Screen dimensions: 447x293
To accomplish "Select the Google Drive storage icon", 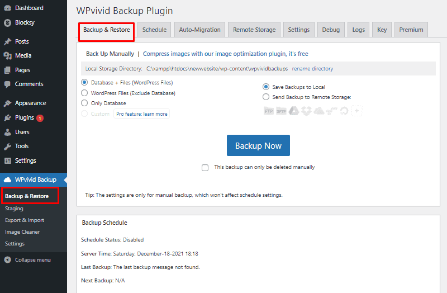I will (294, 111).
